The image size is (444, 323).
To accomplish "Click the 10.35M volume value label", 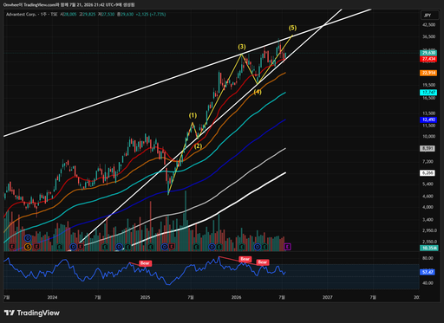I will point(429,248).
